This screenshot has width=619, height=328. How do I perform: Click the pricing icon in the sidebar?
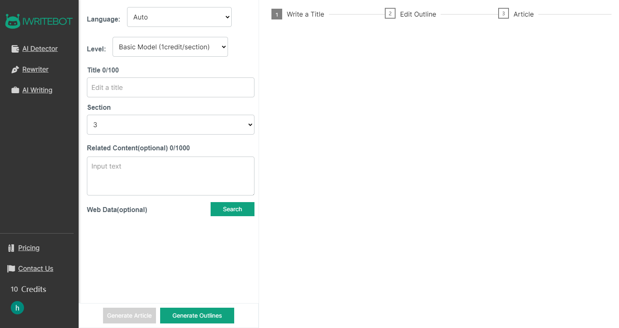coord(11,248)
